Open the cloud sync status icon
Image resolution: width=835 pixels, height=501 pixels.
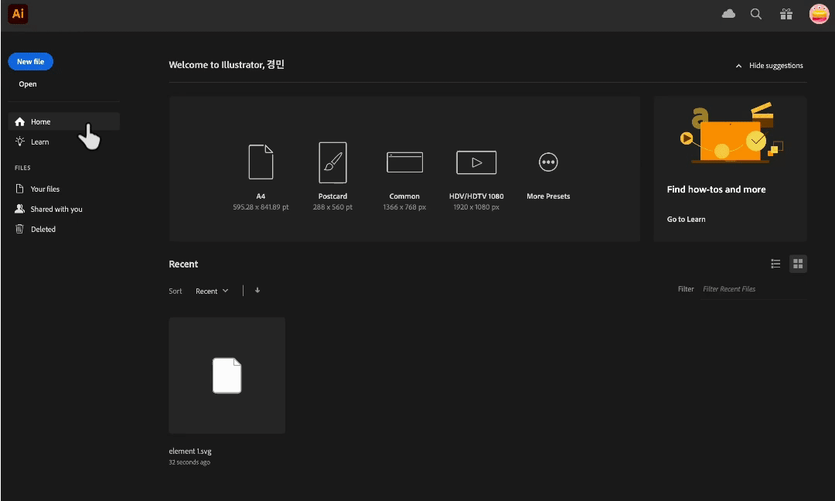pos(728,14)
